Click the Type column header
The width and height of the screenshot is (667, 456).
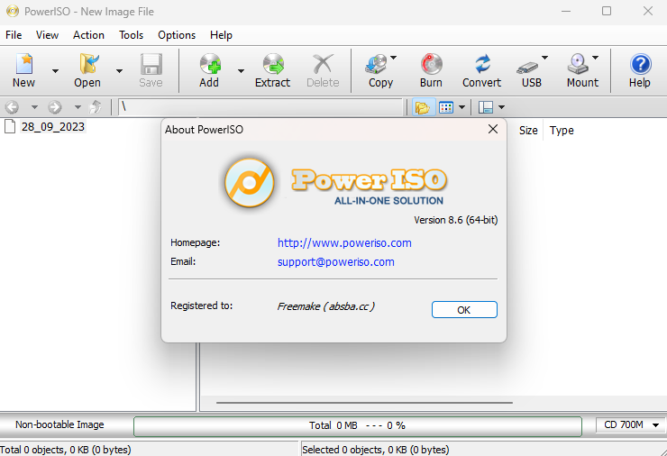(x=562, y=131)
